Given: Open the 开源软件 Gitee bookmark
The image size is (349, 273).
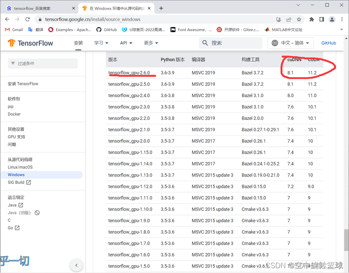Looking at the screenshot, I should [238, 29].
